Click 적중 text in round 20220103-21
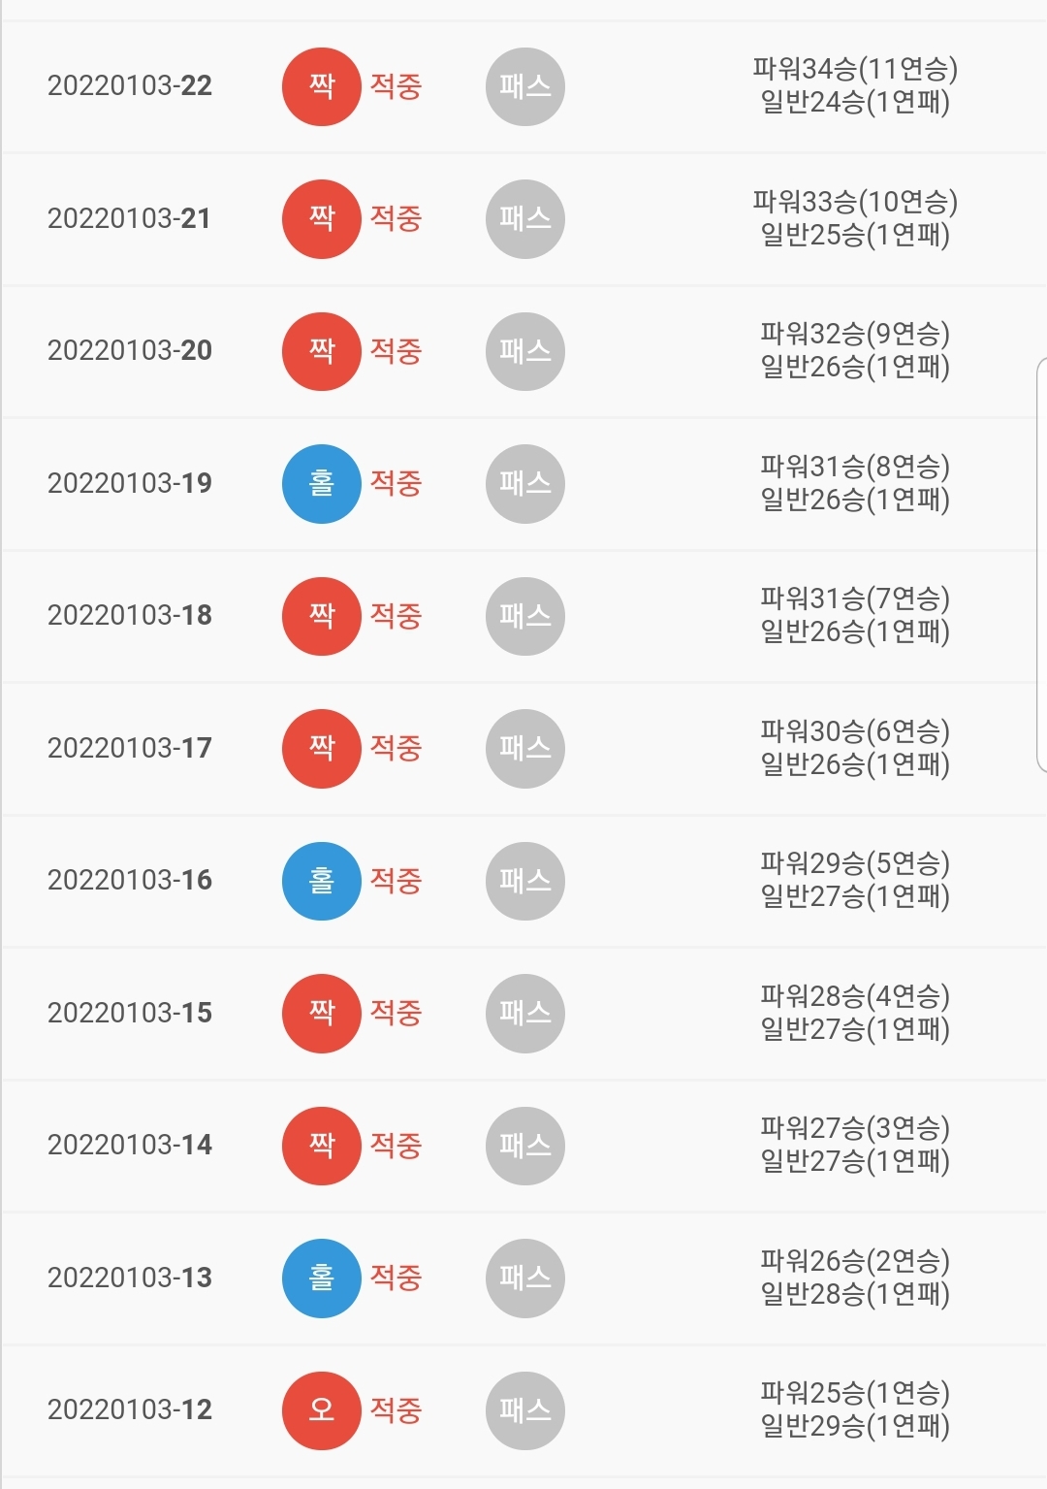This screenshot has width=1047, height=1489. coord(396,219)
